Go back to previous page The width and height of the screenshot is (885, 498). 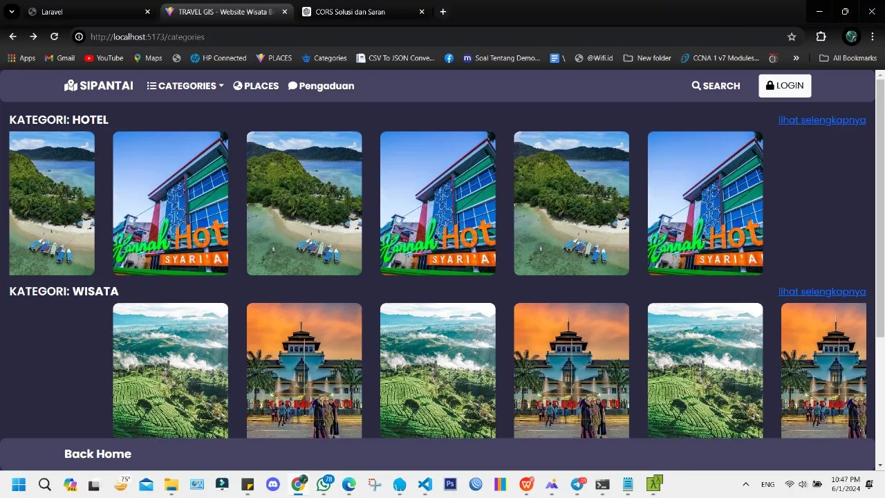tap(12, 37)
